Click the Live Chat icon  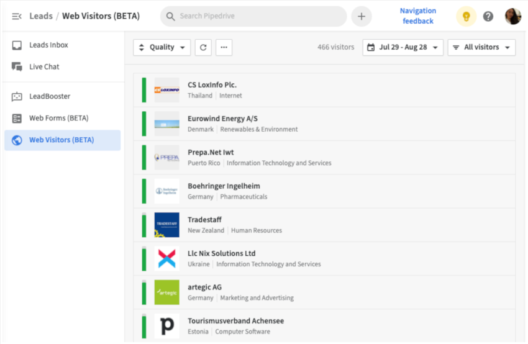17,66
